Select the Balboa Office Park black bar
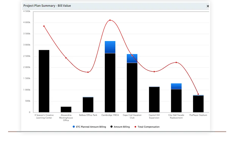The width and height of the screenshot is (231, 142). pos(88,105)
